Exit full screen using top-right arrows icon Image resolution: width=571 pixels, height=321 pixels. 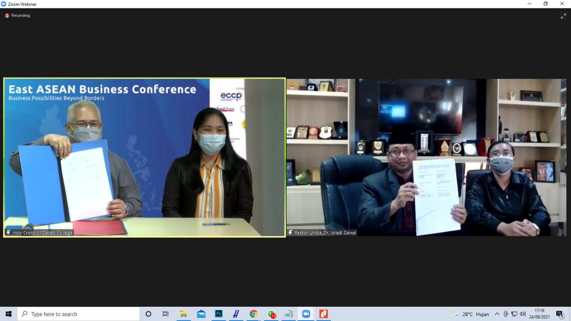pos(563,16)
